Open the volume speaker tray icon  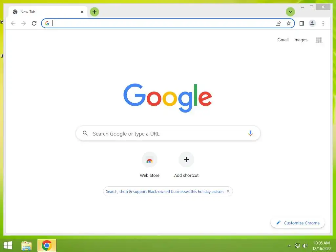pyautogui.click(x=305, y=245)
